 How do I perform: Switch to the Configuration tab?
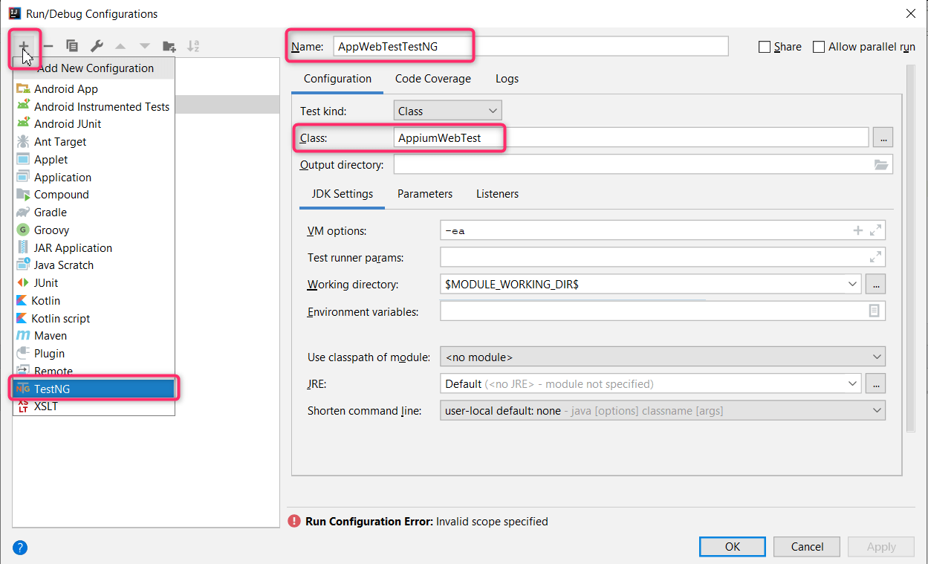tap(337, 79)
